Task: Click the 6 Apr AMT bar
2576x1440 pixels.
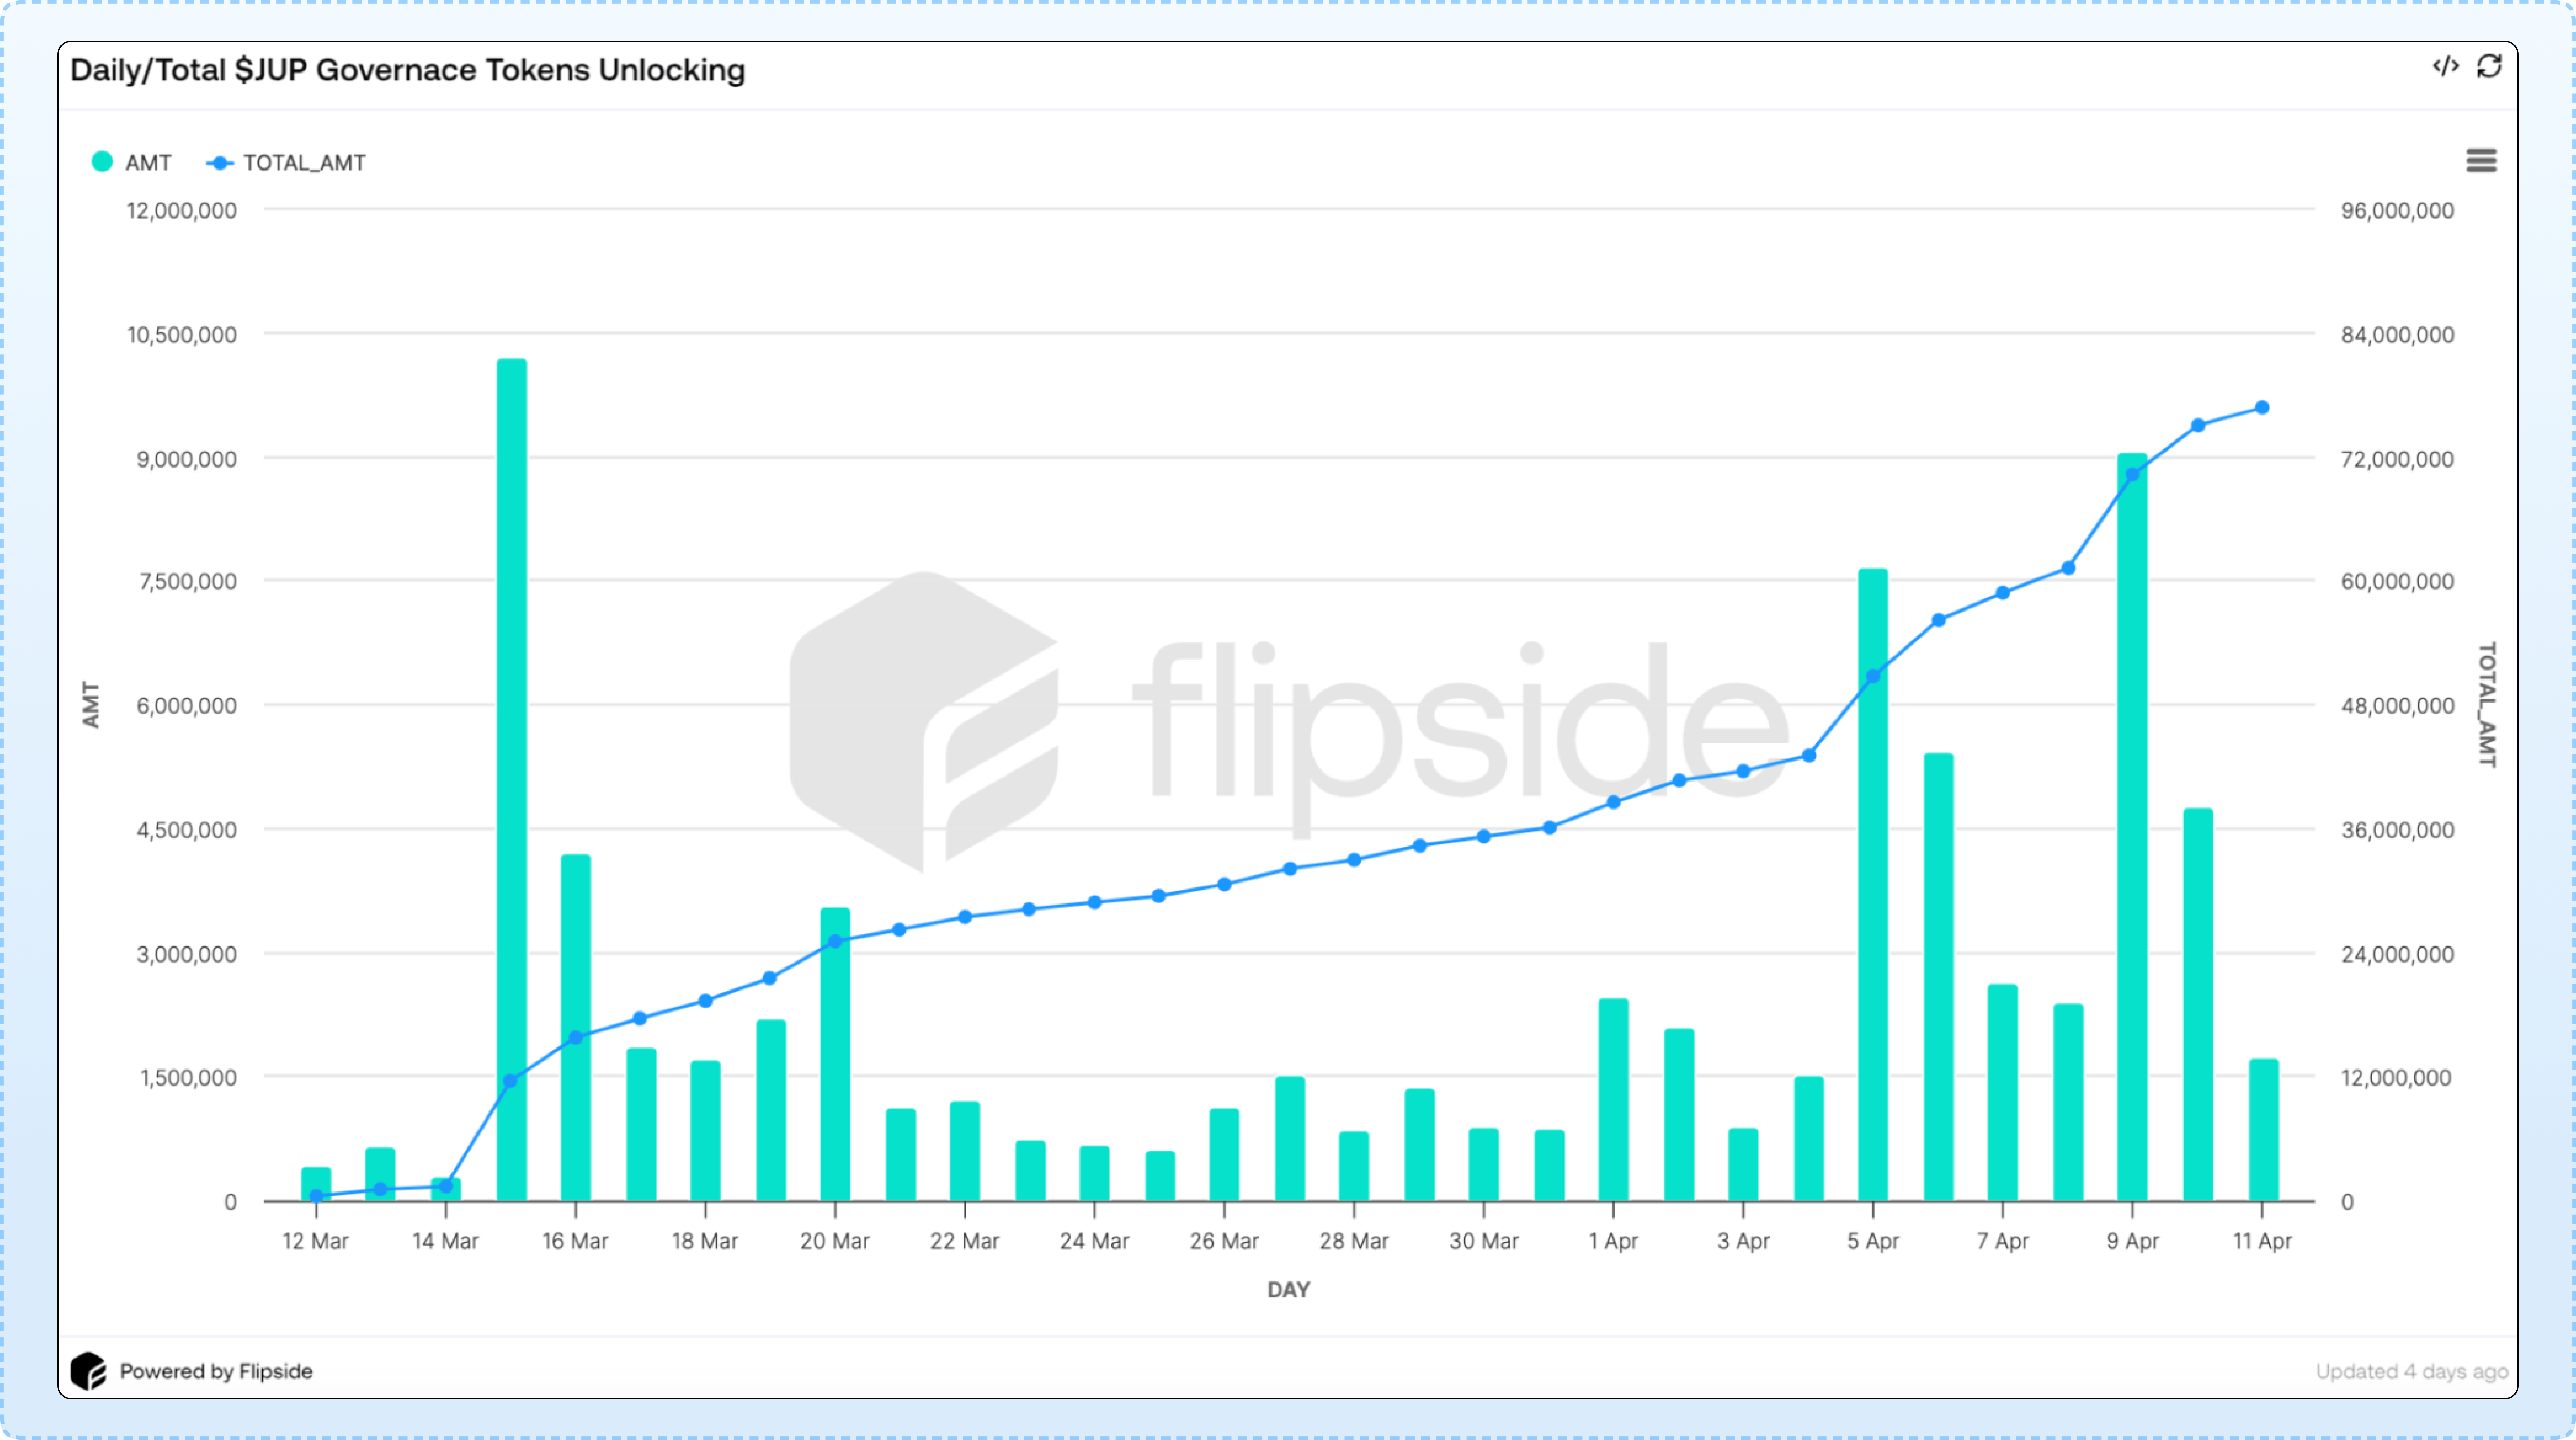Action: (1938, 977)
